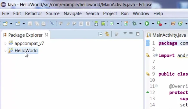Expand the appcompat_v7 project tree
The image size is (188, 109).
5,43
